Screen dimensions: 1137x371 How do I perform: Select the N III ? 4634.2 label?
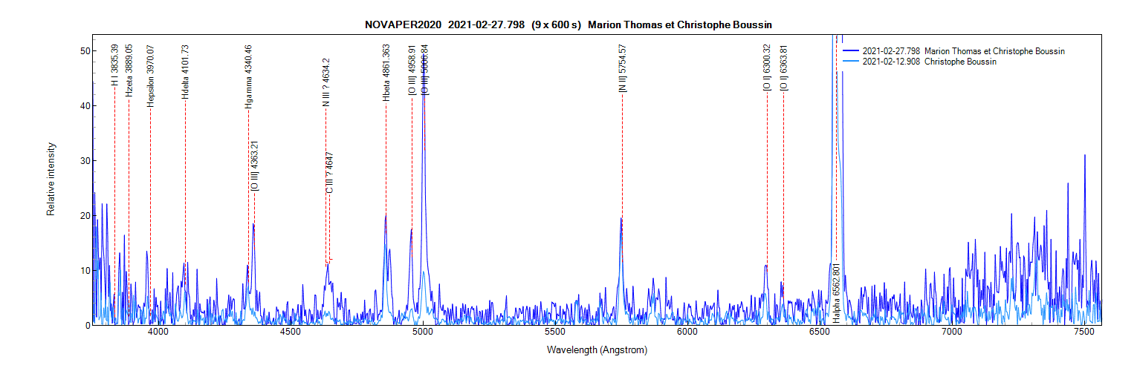(325, 82)
